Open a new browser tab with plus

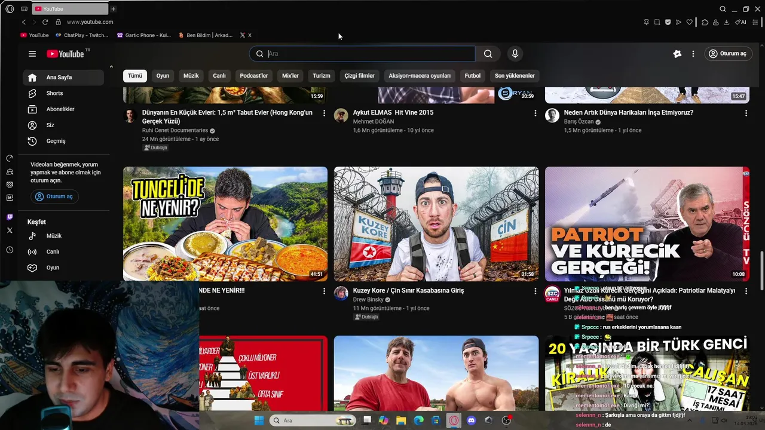coord(113,9)
